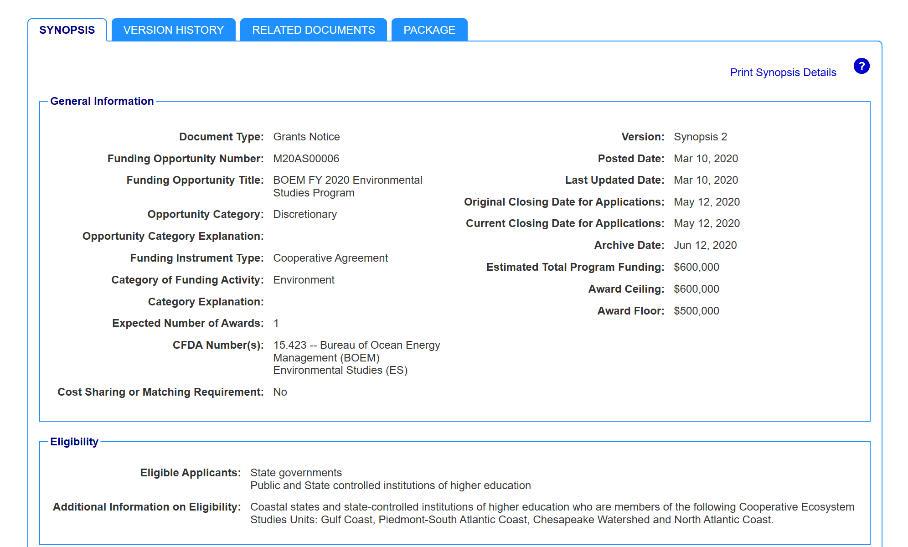Click the Grants Notice document type value
This screenshot has height=547, width=908.
(x=306, y=137)
